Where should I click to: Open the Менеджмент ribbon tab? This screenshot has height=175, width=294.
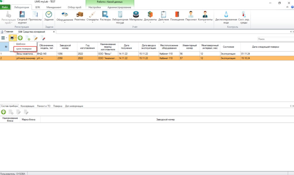pyautogui.click(x=54, y=7)
